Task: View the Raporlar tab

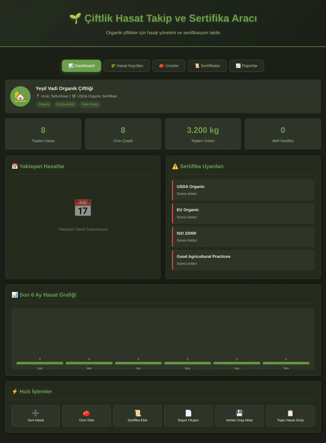Action: [247, 66]
